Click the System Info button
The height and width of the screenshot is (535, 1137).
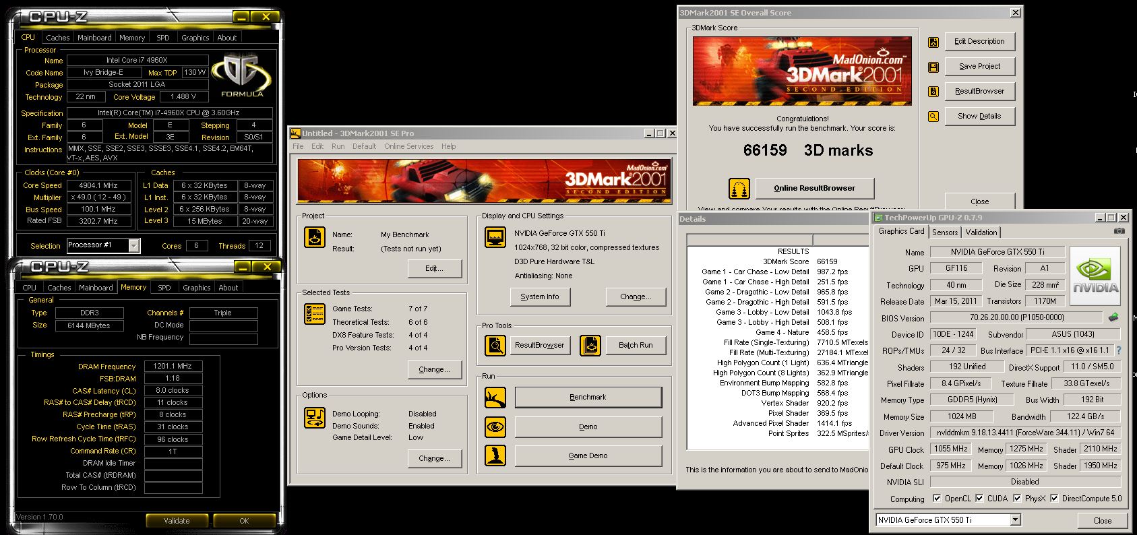point(540,296)
